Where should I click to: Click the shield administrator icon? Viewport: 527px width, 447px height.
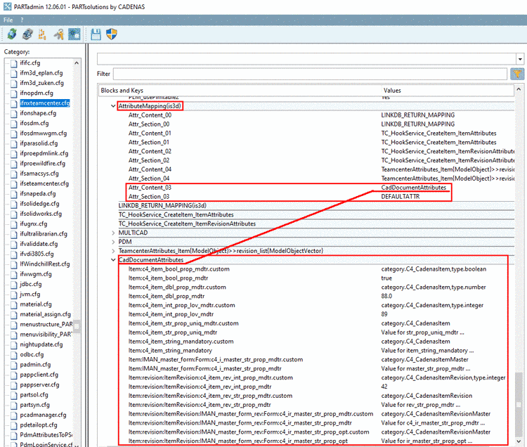pyautogui.click(x=112, y=34)
